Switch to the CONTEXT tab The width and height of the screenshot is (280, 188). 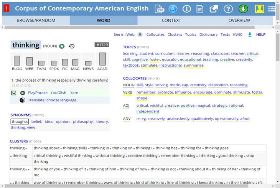pyautogui.click(x=171, y=20)
